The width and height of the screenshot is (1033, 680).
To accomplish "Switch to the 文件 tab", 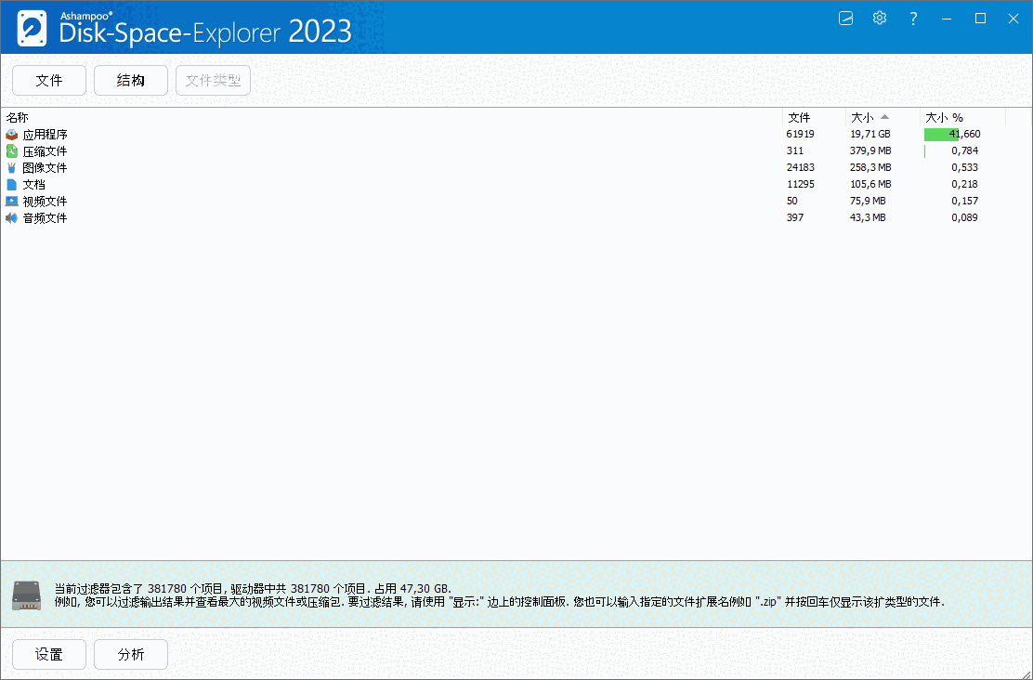I will [48, 80].
